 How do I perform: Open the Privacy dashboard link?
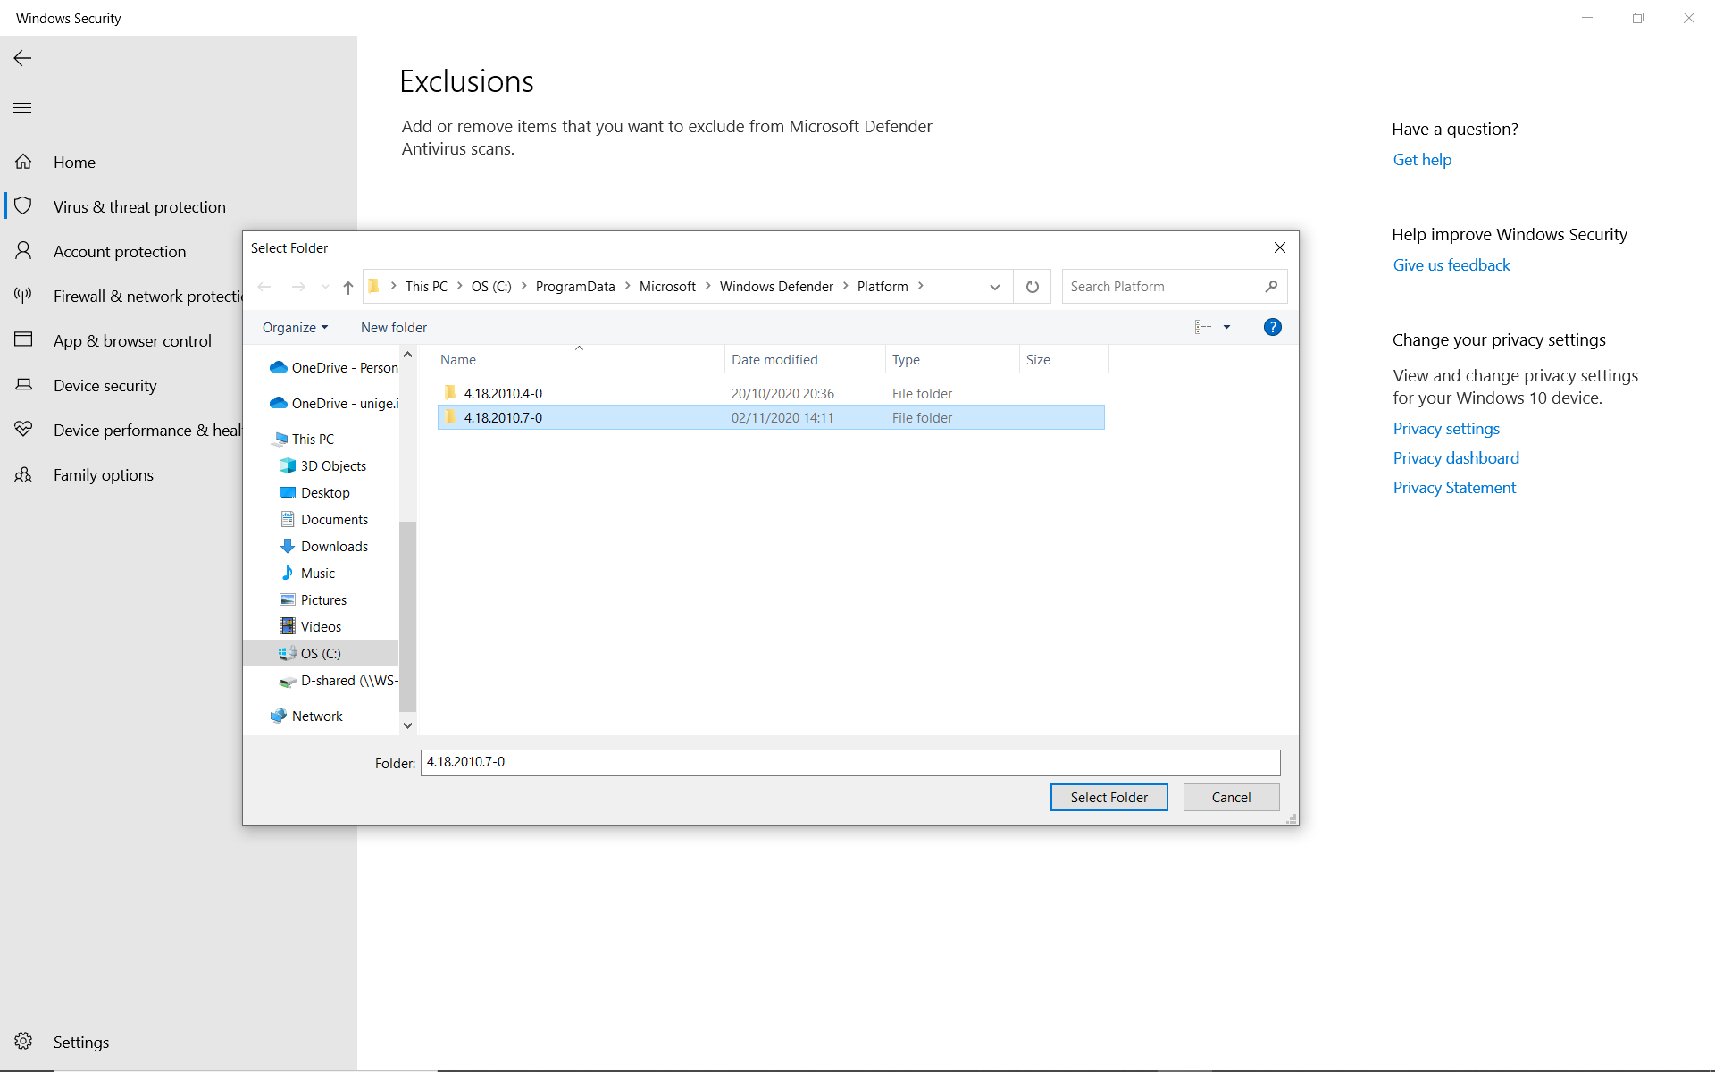coord(1456,457)
